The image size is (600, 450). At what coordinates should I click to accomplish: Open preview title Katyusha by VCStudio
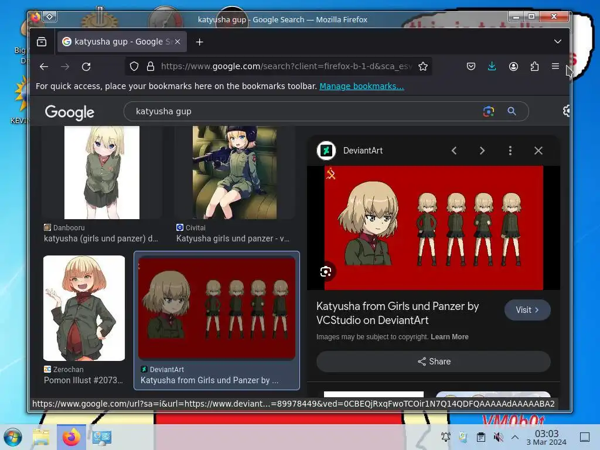[x=398, y=313]
